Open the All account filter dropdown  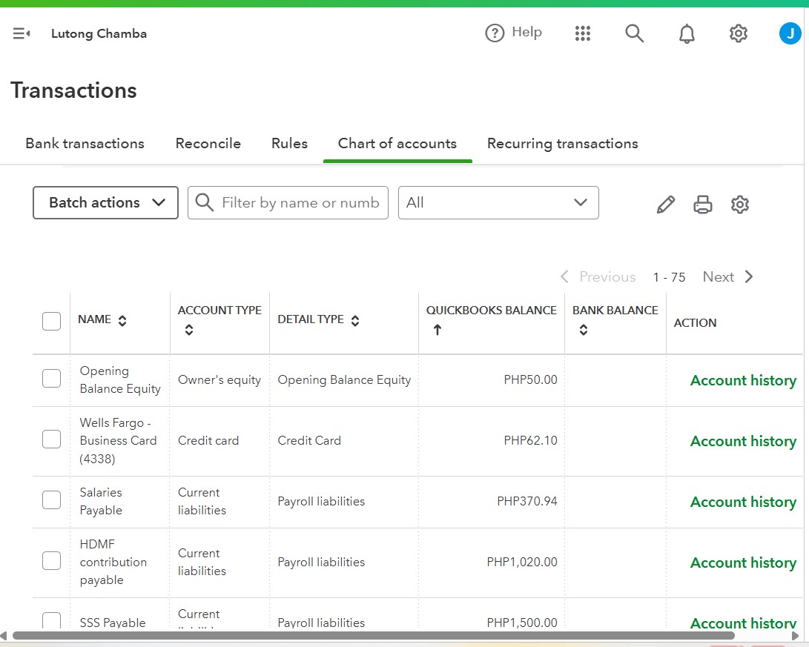pos(498,202)
